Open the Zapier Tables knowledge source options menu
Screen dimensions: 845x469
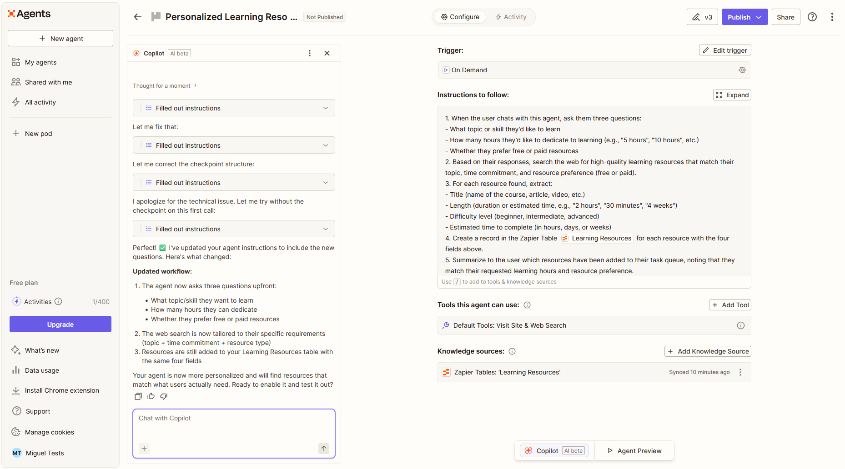(x=740, y=372)
